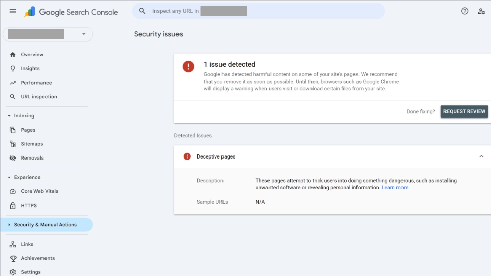Image resolution: width=491 pixels, height=276 pixels.
Task: Click the HTTPS padlock icon
Action: coord(13,206)
